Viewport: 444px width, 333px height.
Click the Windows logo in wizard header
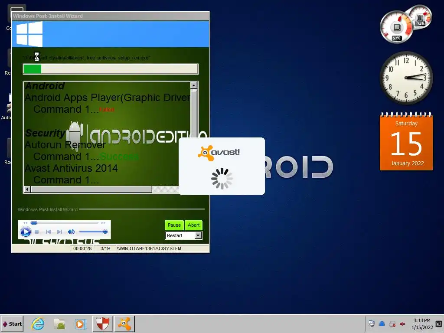tap(29, 34)
